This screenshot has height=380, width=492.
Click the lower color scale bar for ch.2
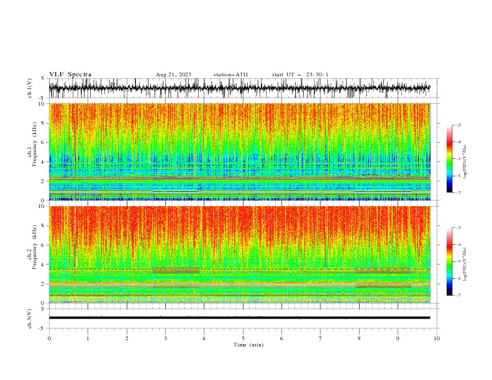449,261
